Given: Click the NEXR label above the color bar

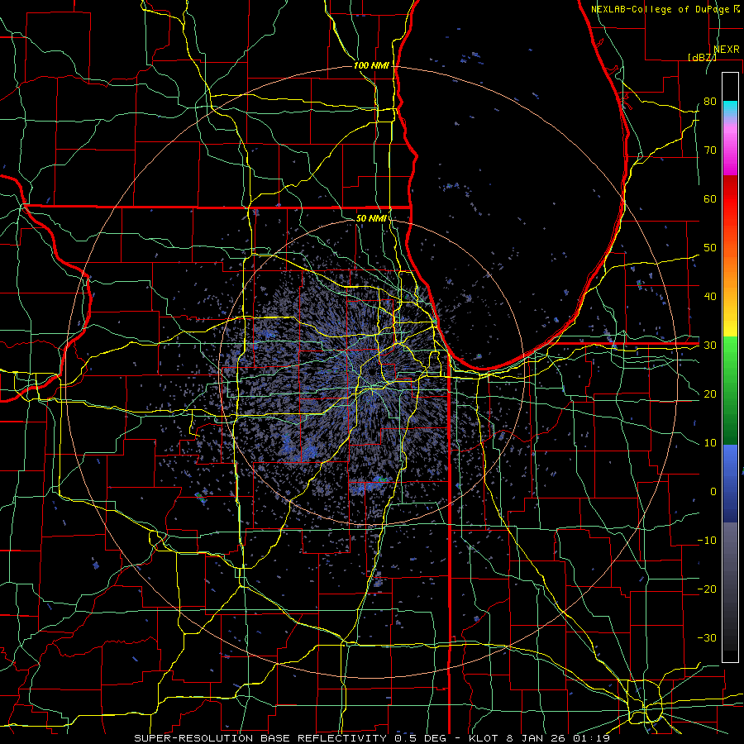Looking at the screenshot, I should coord(727,50).
